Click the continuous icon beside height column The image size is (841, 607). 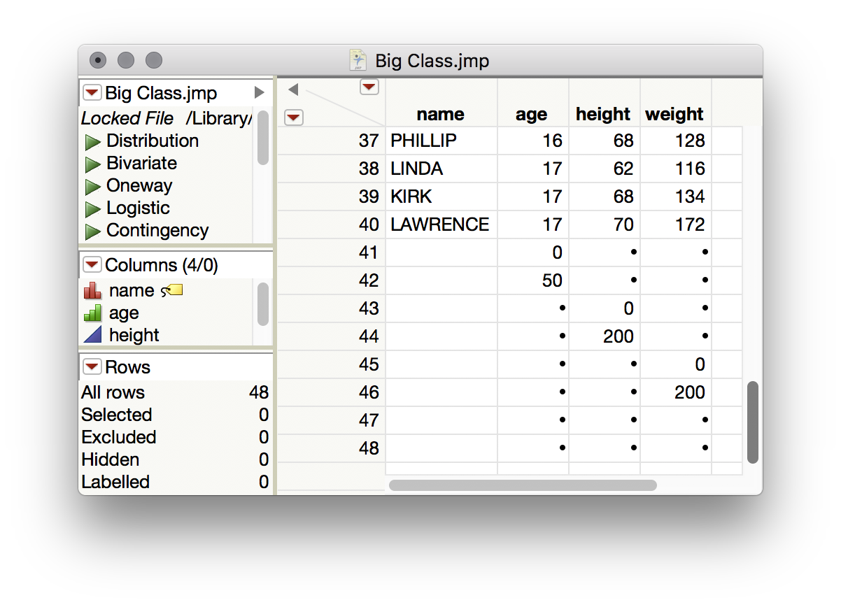tap(92, 336)
